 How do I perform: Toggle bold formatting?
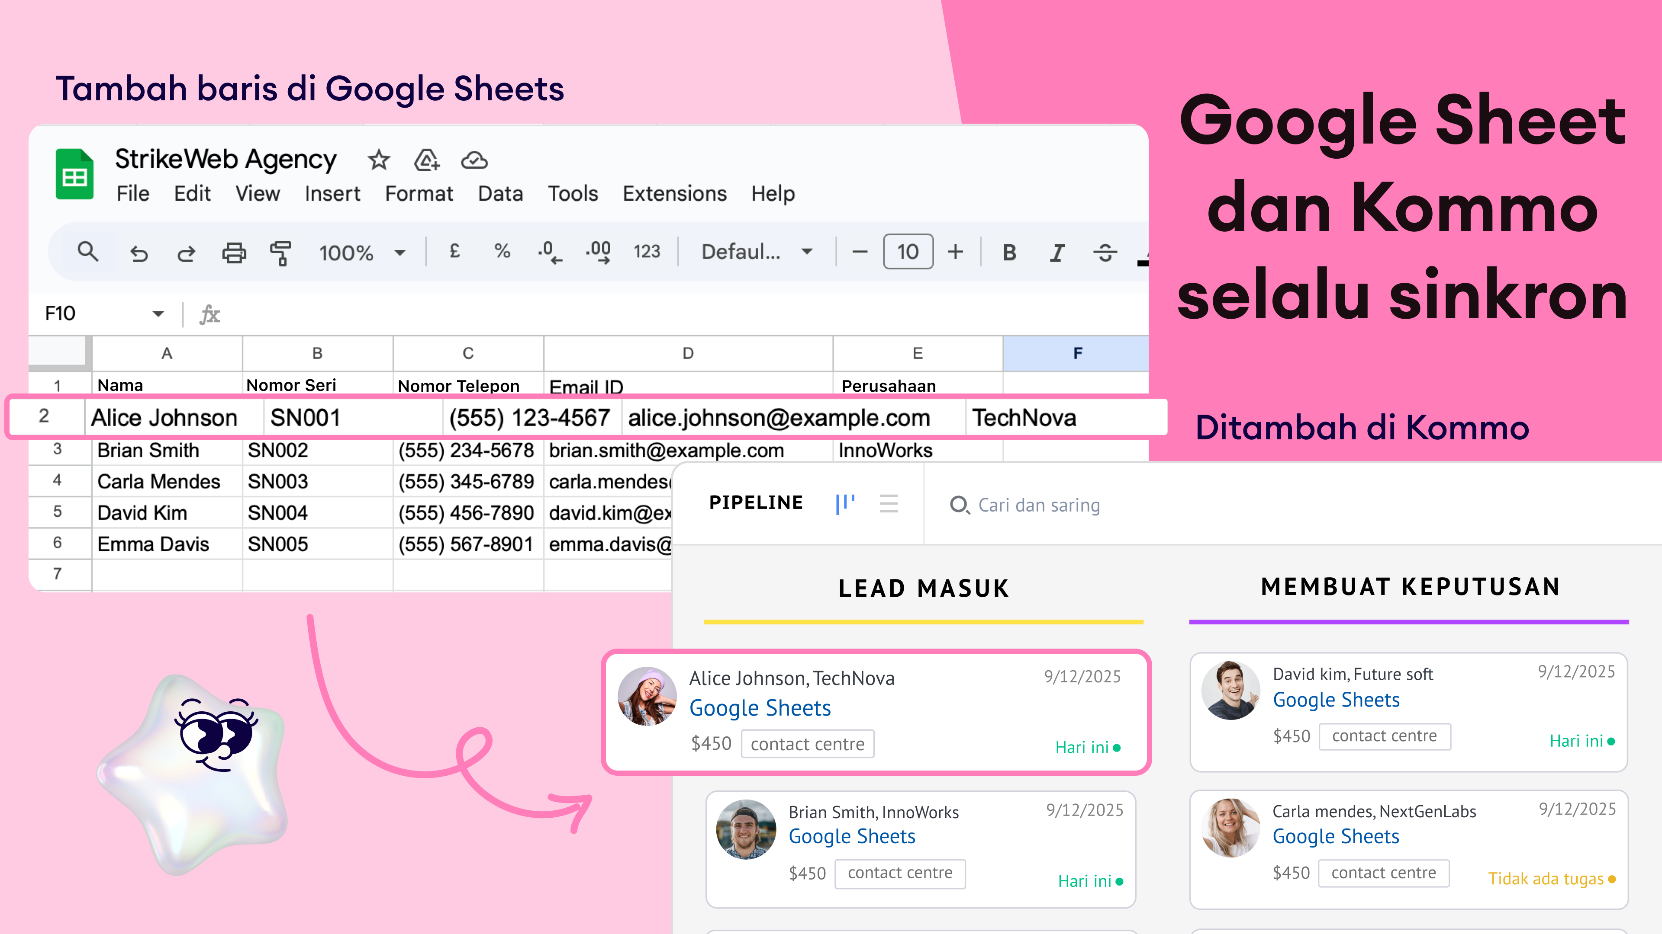1010,252
